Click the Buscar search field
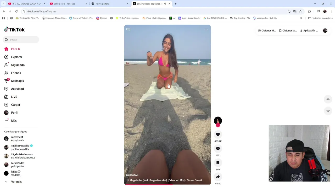The height and width of the screenshot is (188, 335). coord(21,40)
